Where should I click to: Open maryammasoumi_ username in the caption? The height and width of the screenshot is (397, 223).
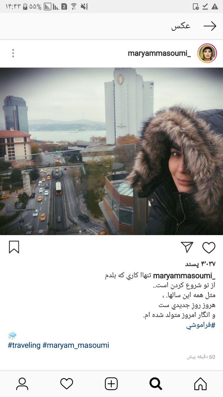pos(184,276)
